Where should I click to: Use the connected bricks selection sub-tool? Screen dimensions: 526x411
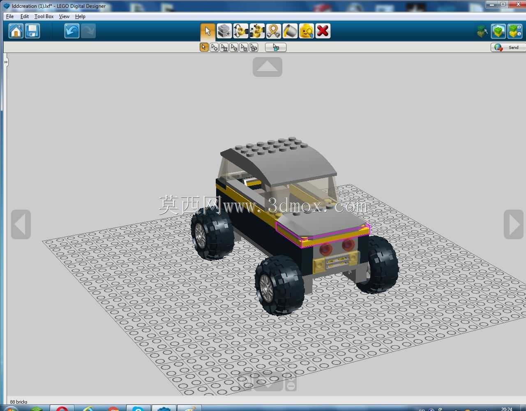pyautogui.click(x=224, y=47)
